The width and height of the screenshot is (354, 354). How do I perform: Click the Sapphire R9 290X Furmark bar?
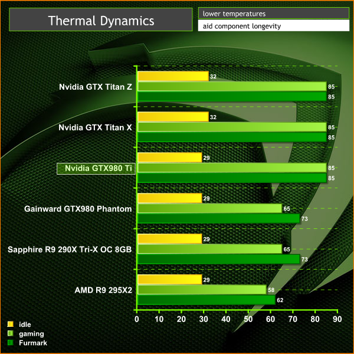pyautogui.click(x=219, y=259)
